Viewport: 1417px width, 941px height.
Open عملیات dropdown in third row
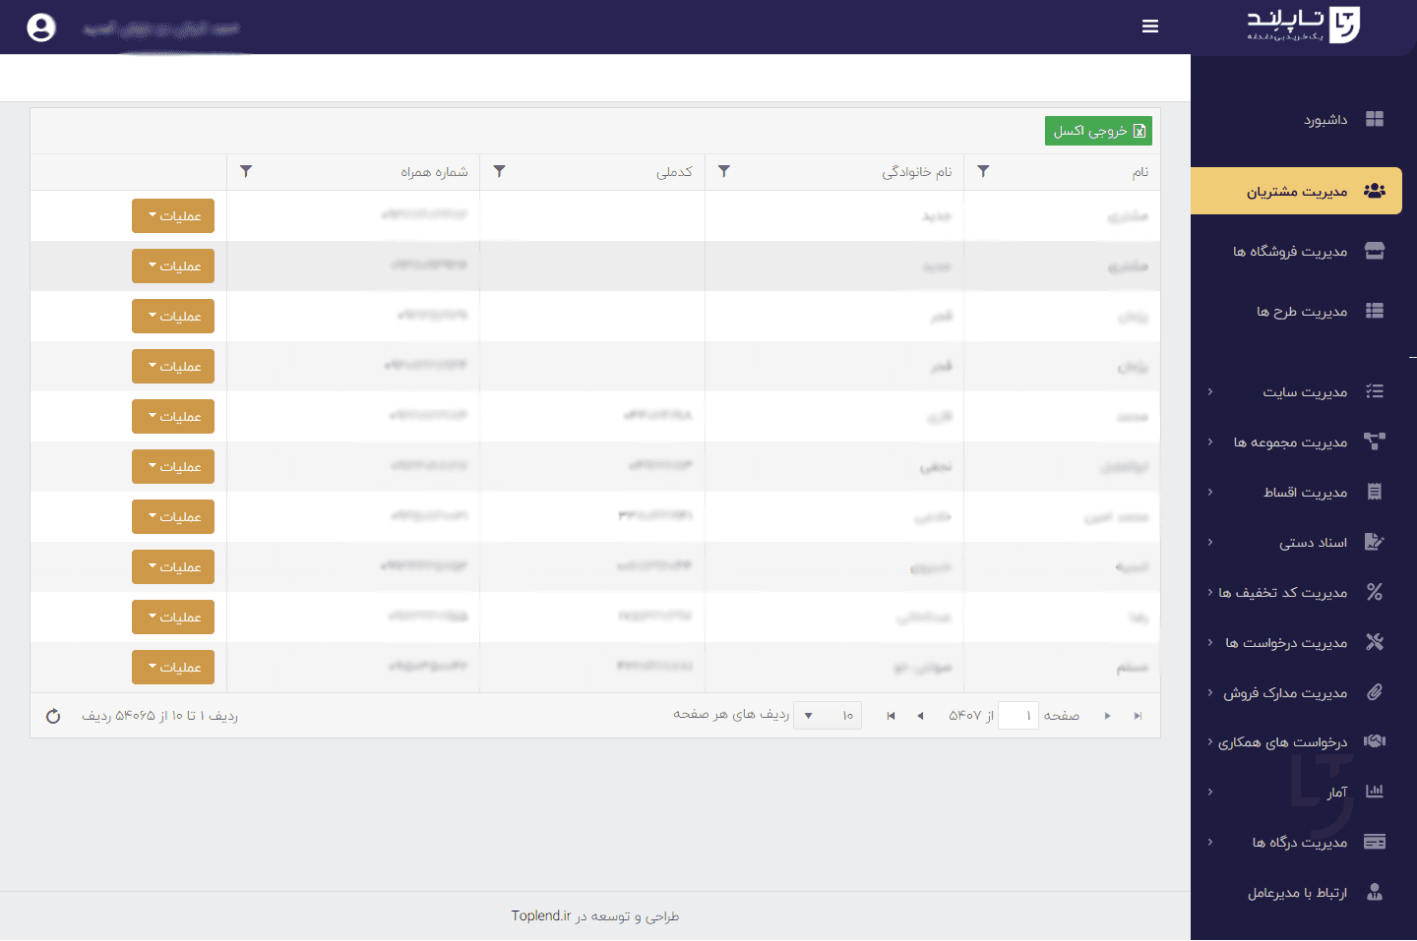(173, 317)
